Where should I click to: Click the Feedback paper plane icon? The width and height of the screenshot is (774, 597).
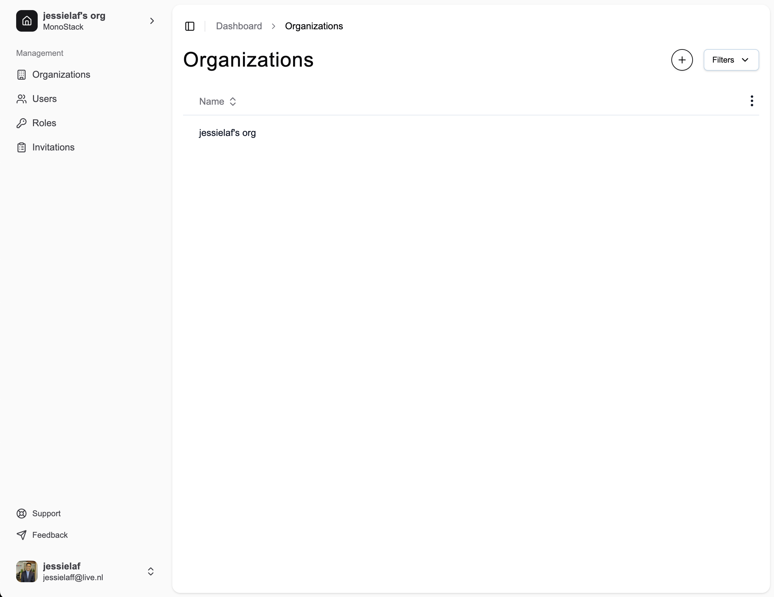tap(22, 535)
